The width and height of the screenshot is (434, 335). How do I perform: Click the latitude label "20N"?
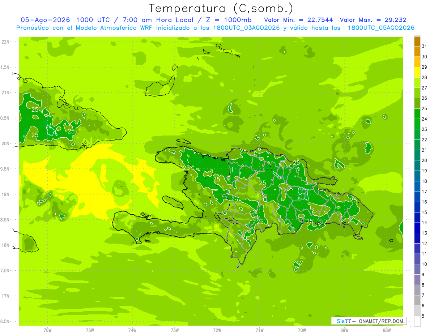5,143
